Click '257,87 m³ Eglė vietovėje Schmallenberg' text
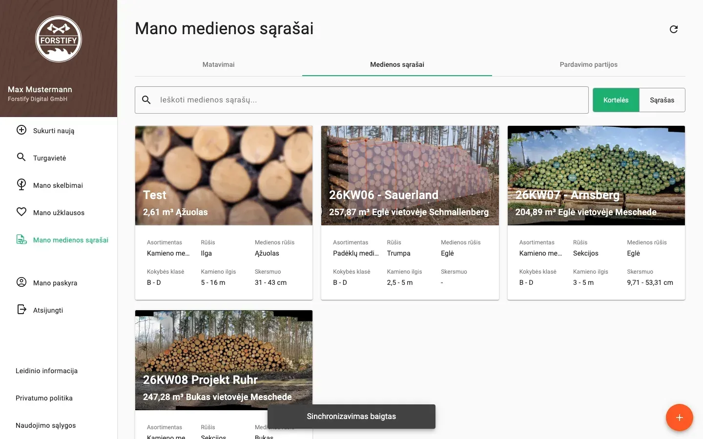Screen dimensions: 703x439 tap(409, 212)
